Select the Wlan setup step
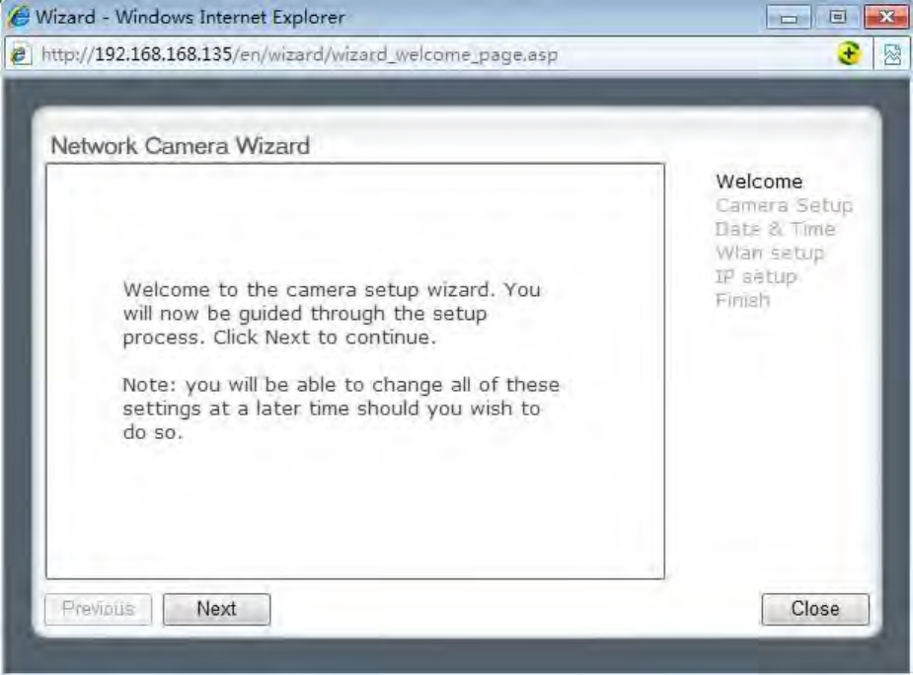Image resolution: width=913 pixels, height=675 pixels. (770, 254)
